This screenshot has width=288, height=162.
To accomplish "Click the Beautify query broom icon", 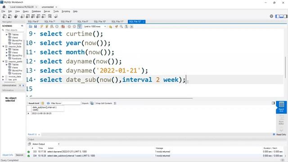I will 117,27.
